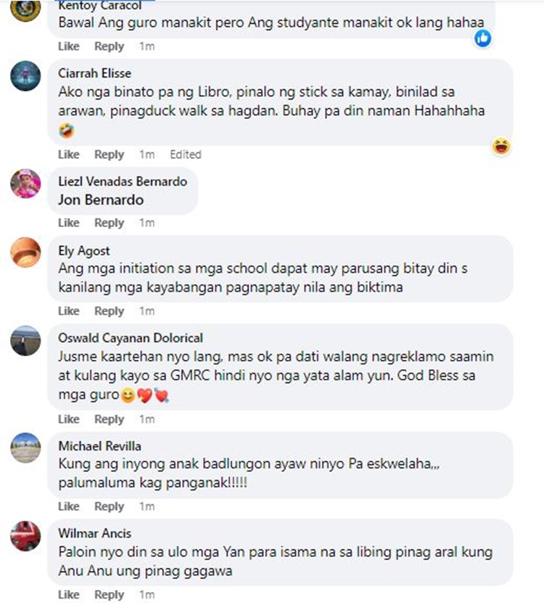Open Michael Revilla's name link
This screenshot has height=603, width=544.
coord(99,446)
